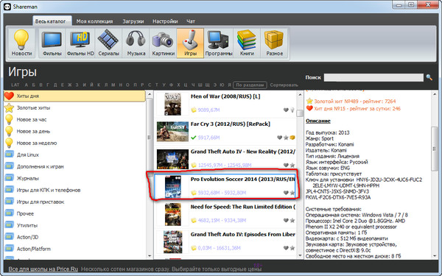
Task: Click the search magnifier icon
Action: coord(429,77)
